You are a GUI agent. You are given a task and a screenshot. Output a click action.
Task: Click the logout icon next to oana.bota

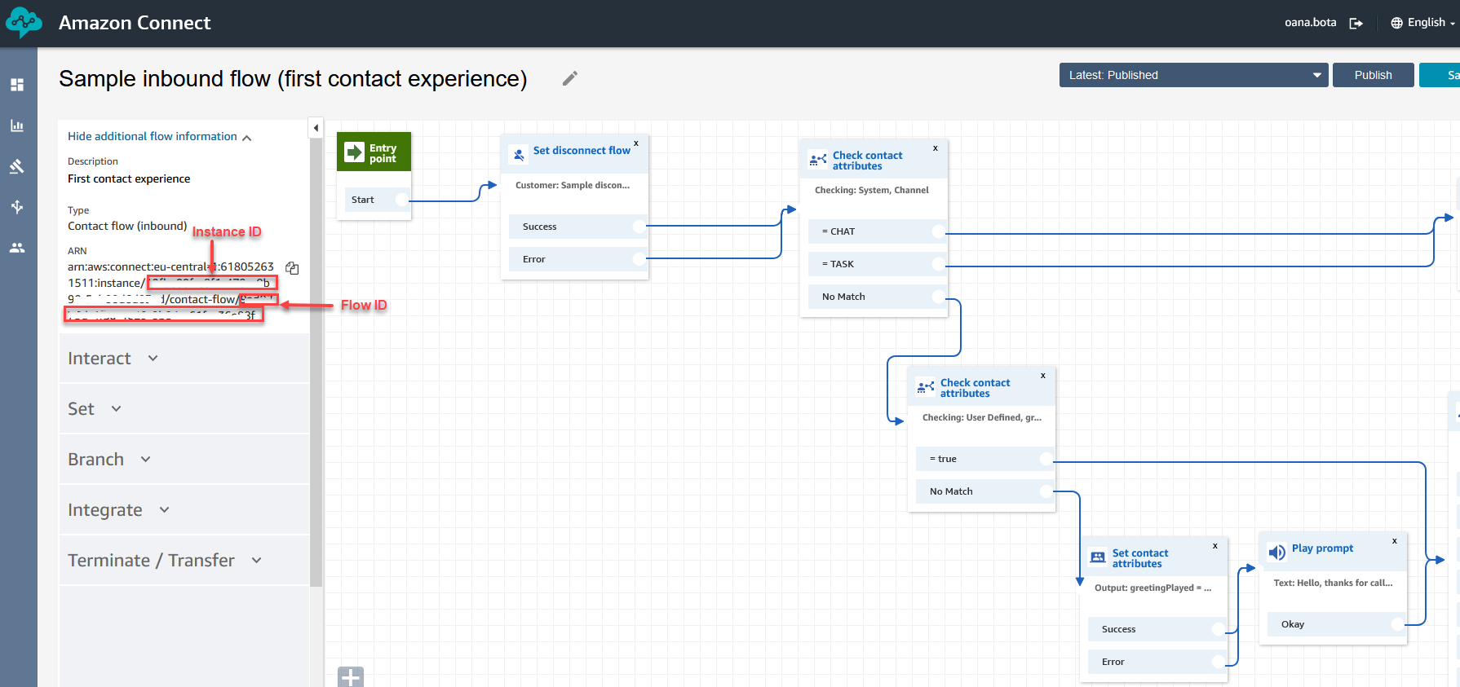click(x=1356, y=23)
